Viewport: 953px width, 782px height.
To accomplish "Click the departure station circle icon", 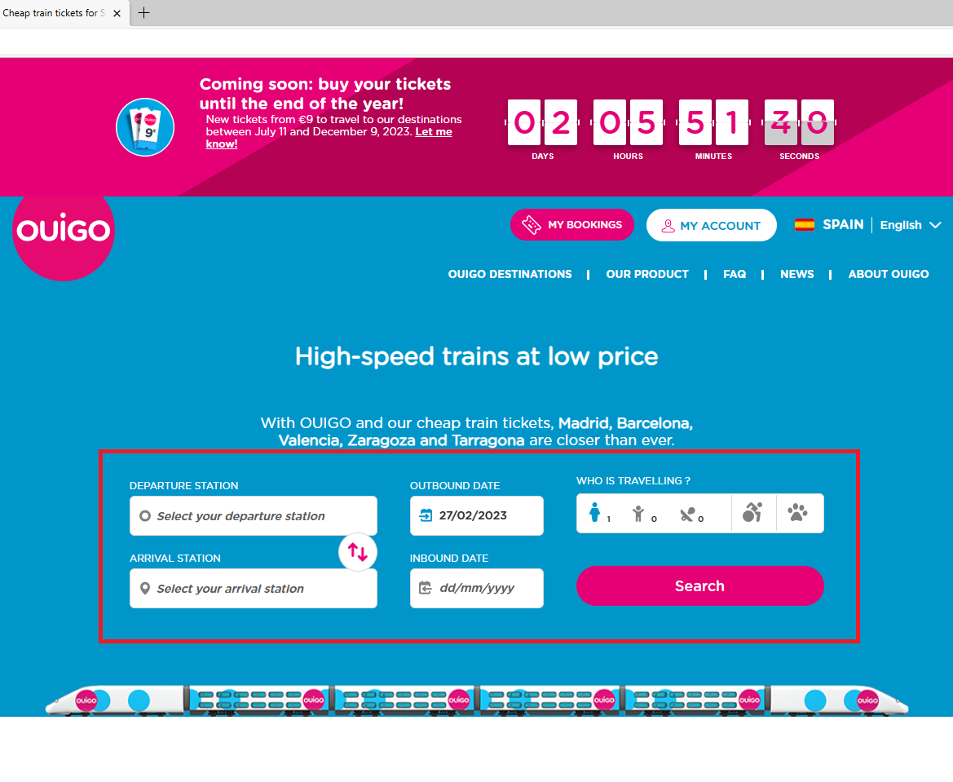I will [x=144, y=515].
